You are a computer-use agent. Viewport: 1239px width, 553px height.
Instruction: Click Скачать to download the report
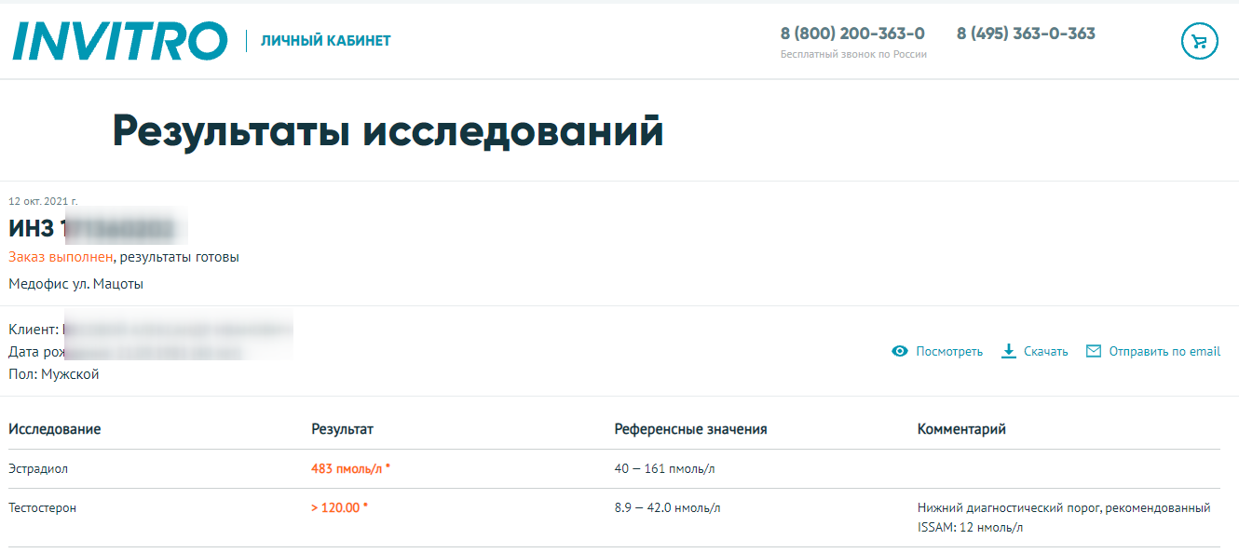(1044, 351)
